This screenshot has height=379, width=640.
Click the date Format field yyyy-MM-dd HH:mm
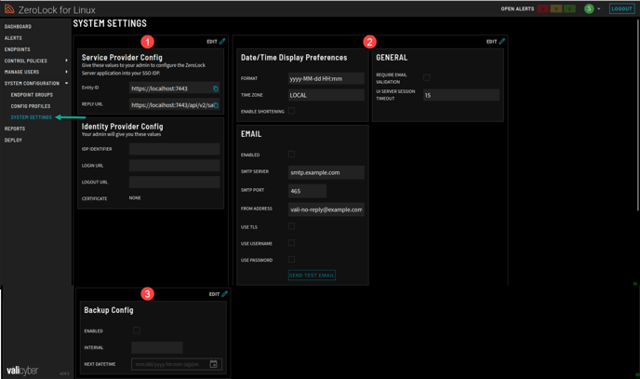tap(327, 78)
